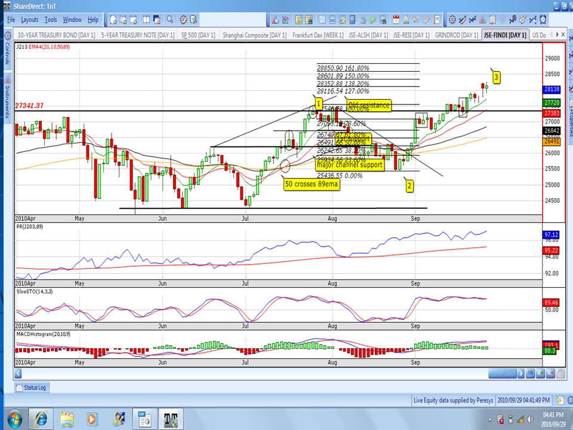
Task: Click the building icon in the toolbar
Action: coord(406,20)
